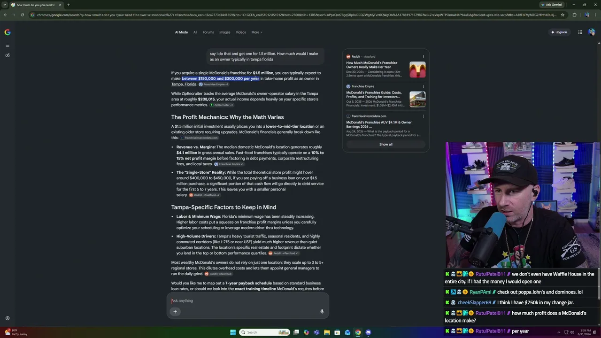This screenshot has width=601, height=338.
Task: Click 'The Profit Mechanics: Why the Math Varies' heading
Action: (x=227, y=117)
